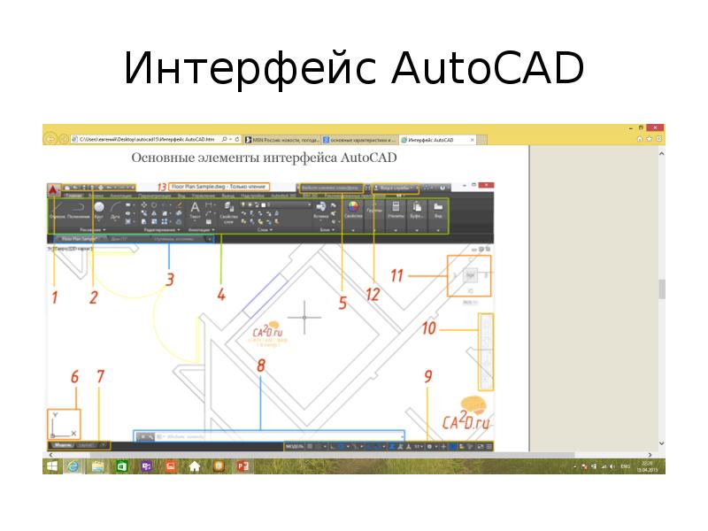Screen dimensions: 708x531
Task: Click the AutoCAD help question mark icon
Action: coord(442,188)
